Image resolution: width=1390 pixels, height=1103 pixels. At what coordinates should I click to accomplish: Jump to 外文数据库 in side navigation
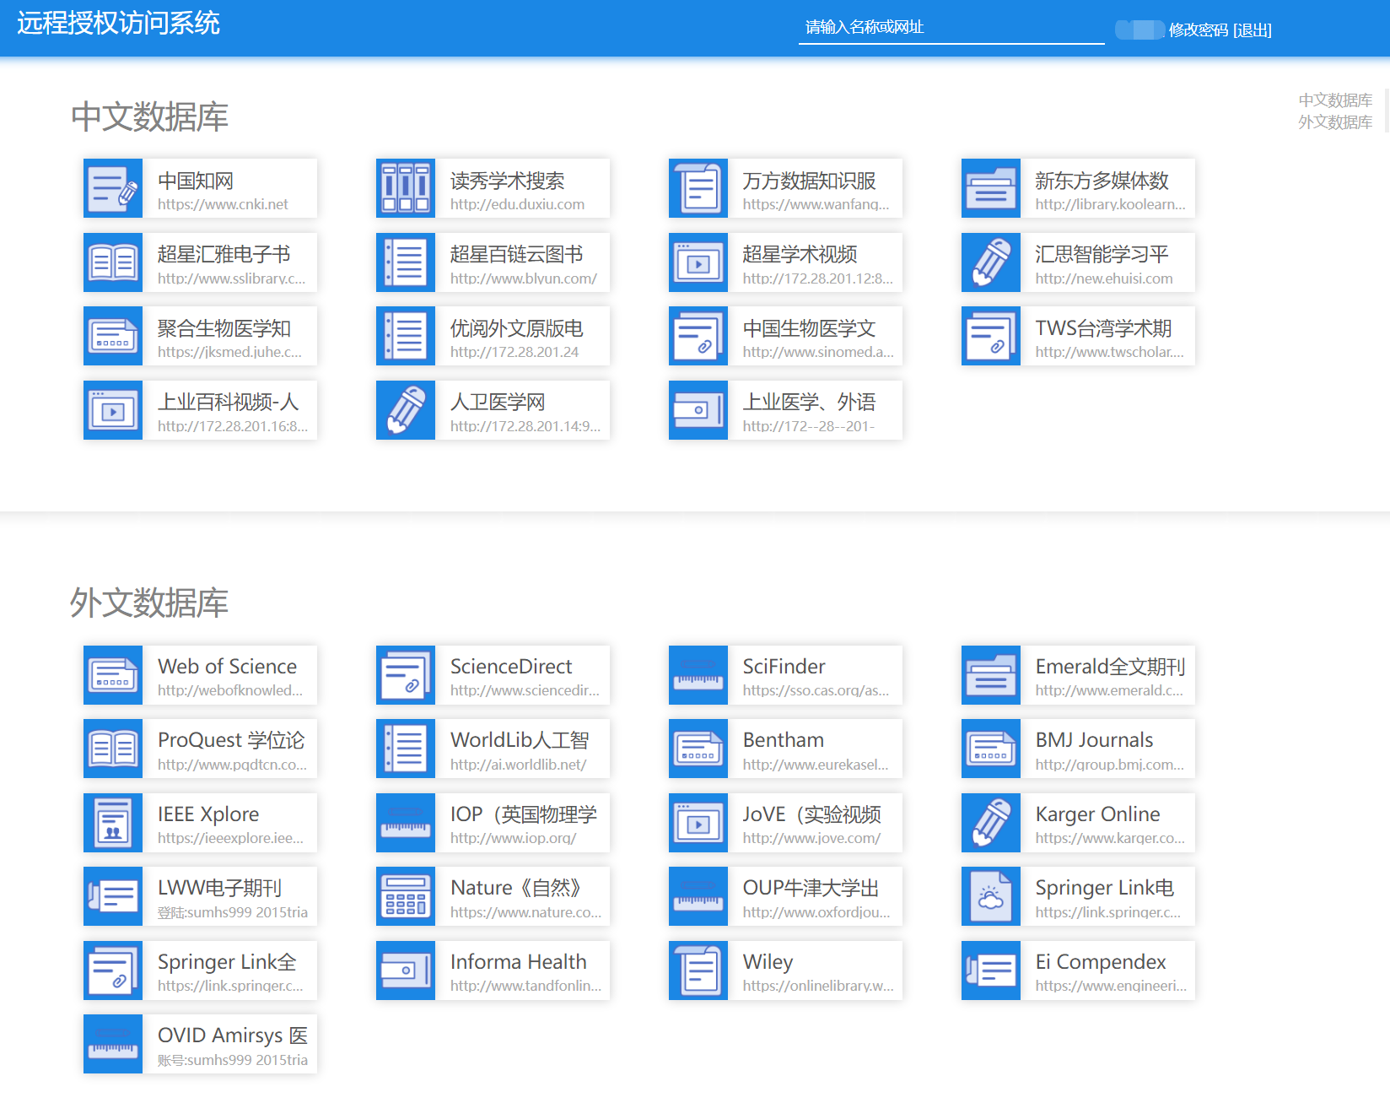[x=1334, y=122]
